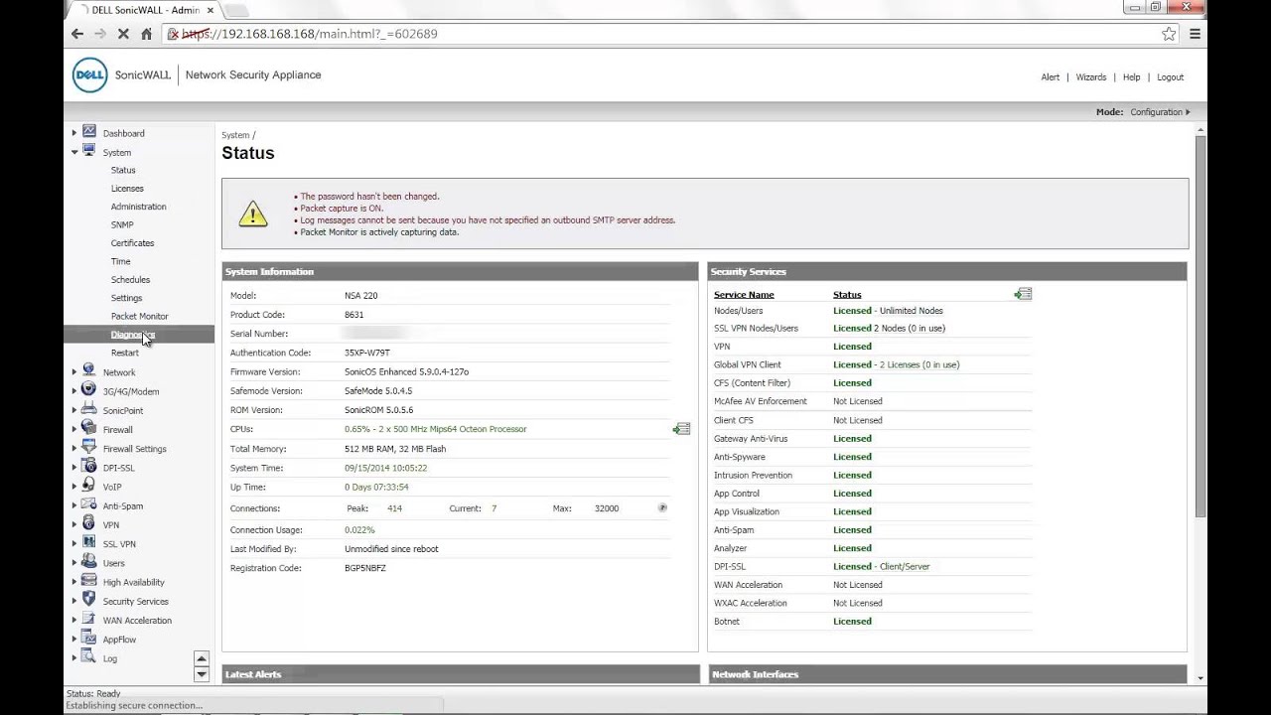The width and height of the screenshot is (1271, 715).
Task: Click the Dashboard sidebar icon
Action: coord(88,132)
